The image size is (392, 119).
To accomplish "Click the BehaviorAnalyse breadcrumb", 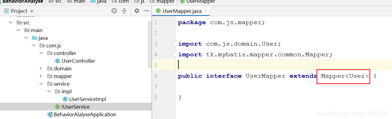I will (x=23, y=2).
